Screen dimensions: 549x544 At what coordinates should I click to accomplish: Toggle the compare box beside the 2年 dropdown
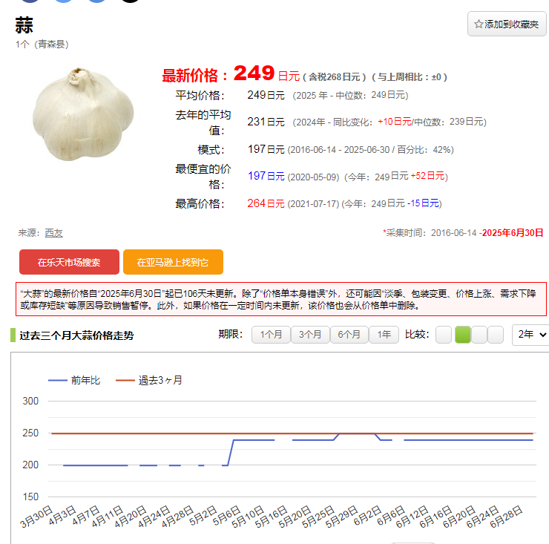496,335
